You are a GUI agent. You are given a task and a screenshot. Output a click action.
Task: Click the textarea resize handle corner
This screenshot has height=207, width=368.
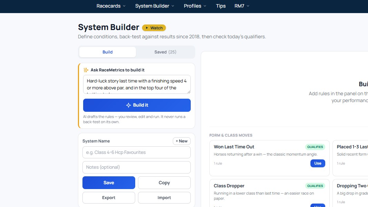(x=189, y=92)
